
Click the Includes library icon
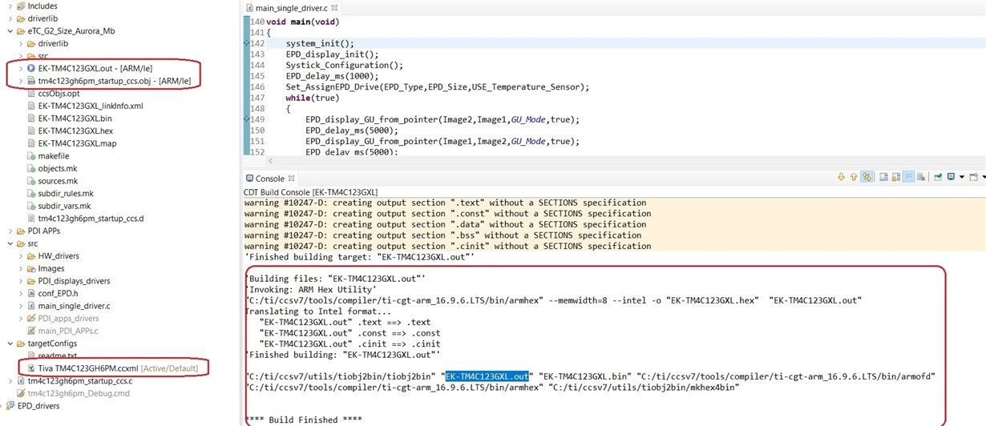click(21, 6)
